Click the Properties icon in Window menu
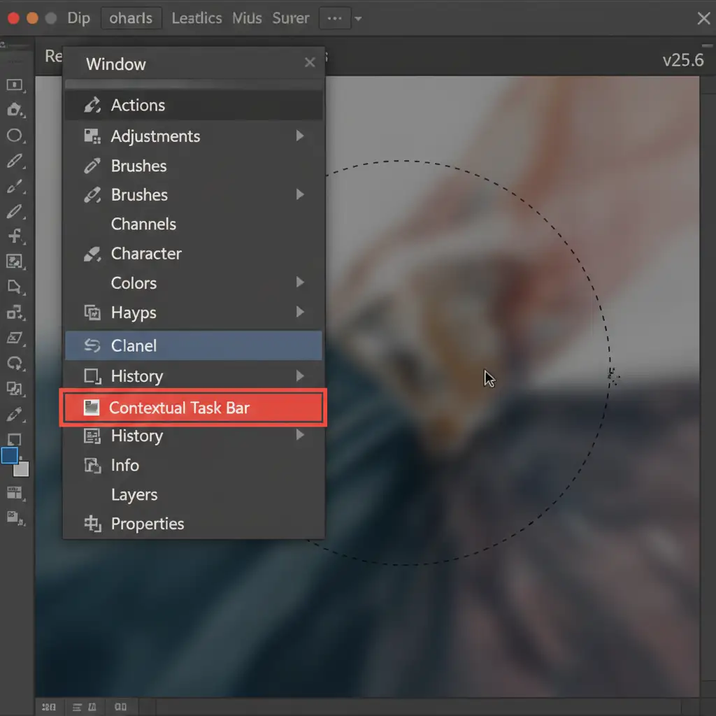This screenshot has width=716, height=716. tap(92, 524)
